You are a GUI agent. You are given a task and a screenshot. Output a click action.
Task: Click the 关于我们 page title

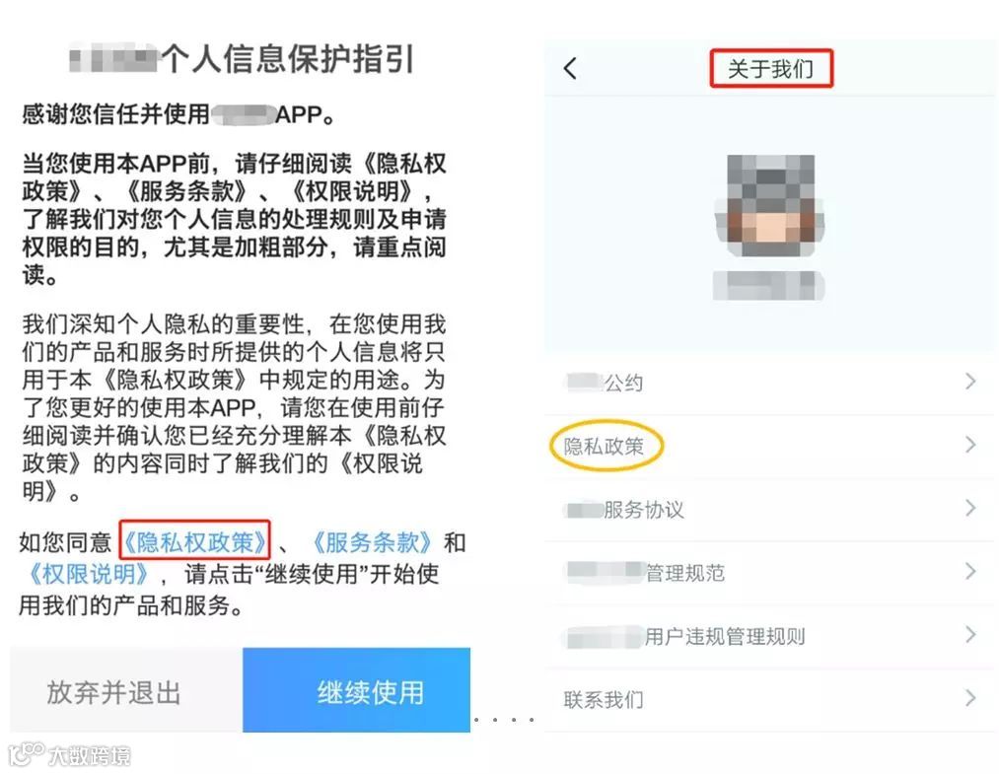pos(770,68)
